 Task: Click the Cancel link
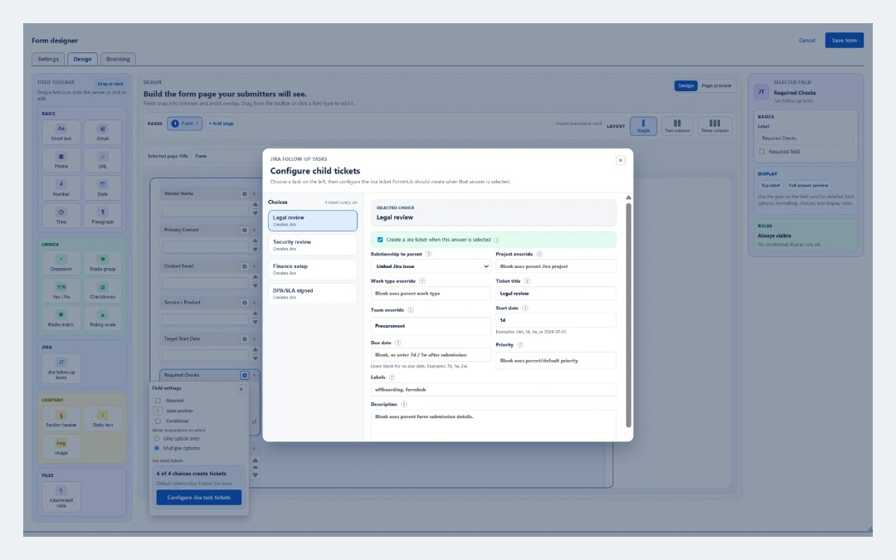tap(807, 41)
